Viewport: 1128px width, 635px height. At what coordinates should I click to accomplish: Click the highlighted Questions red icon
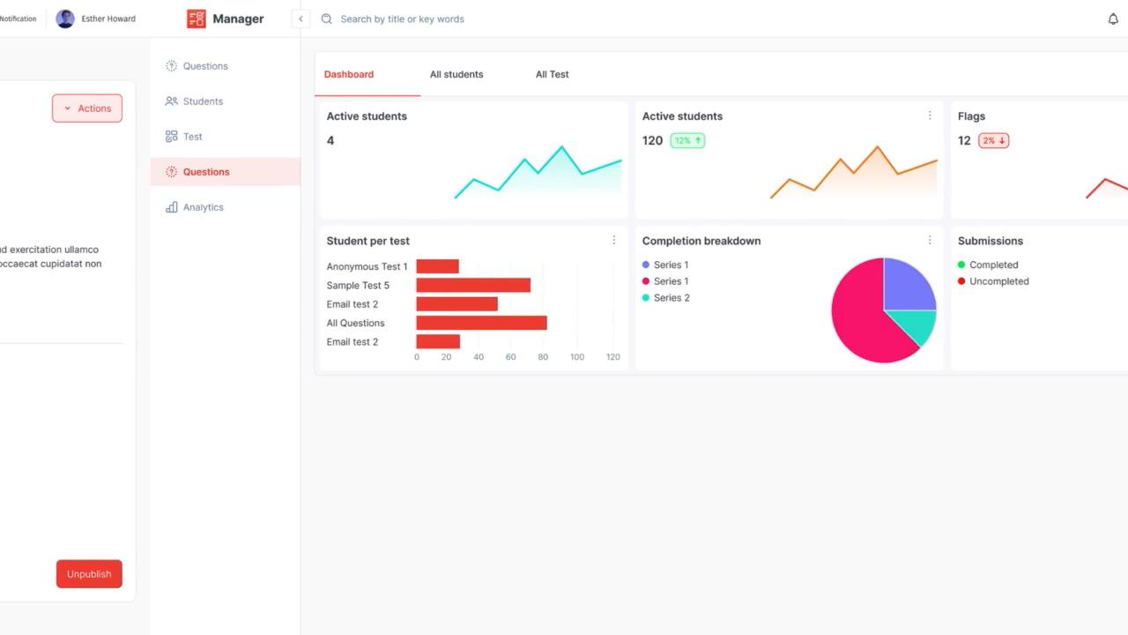pyautogui.click(x=172, y=172)
